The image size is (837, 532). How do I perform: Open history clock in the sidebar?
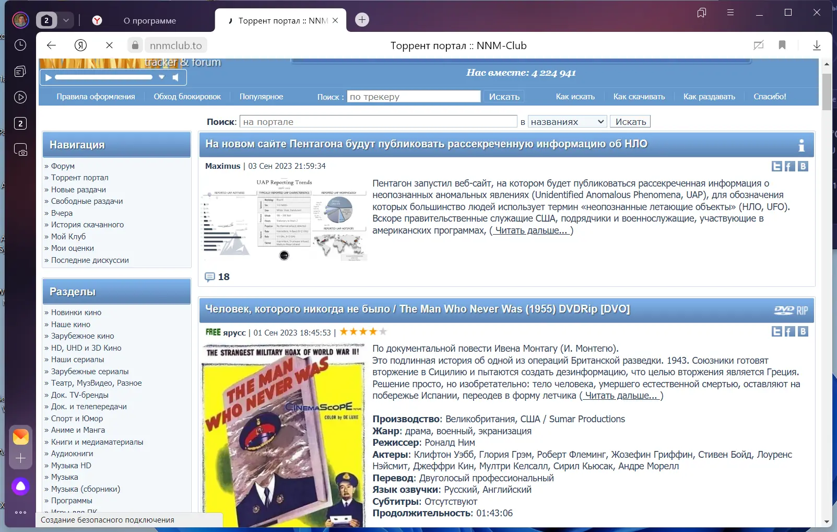(20, 45)
